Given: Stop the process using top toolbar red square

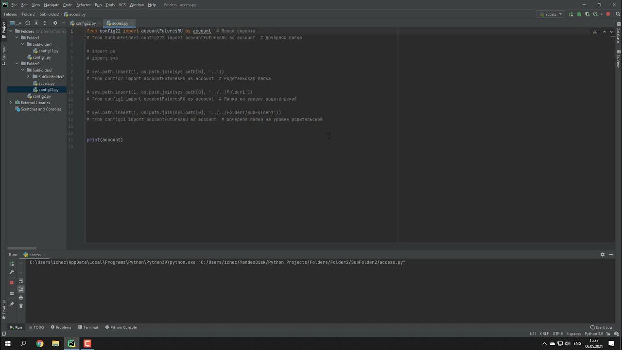Looking at the screenshot, I should coord(608,14).
